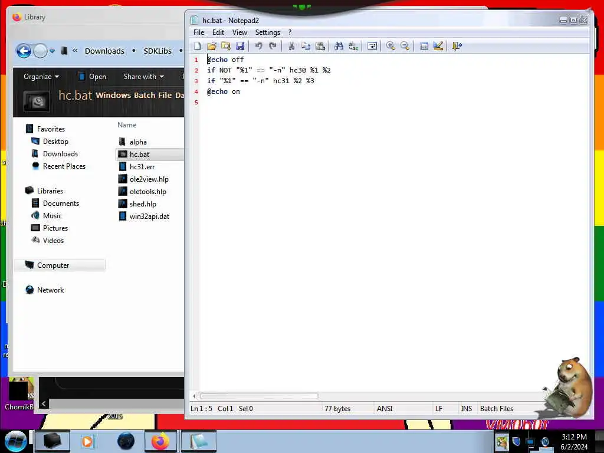
Task: Click the Undo icon in Notepad2
Action: tap(258, 46)
